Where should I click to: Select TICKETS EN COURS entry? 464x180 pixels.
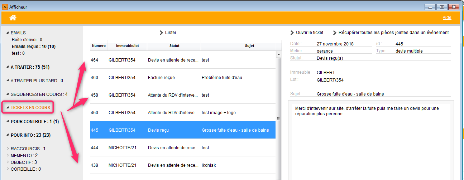30,108
